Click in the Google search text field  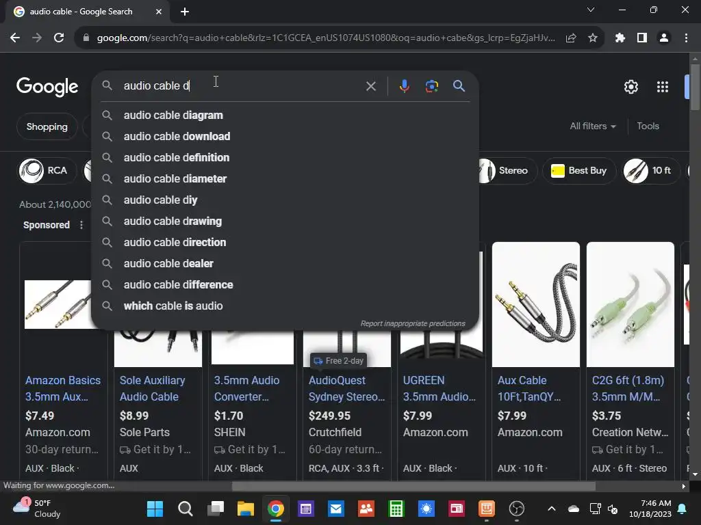(x=242, y=85)
